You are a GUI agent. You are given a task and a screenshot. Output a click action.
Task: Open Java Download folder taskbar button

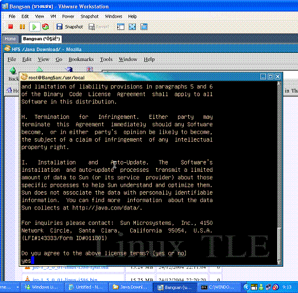point(130,287)
